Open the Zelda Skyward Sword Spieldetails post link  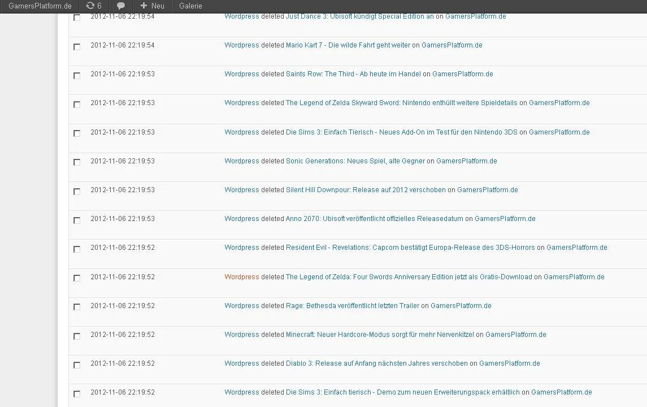[402, 103]
